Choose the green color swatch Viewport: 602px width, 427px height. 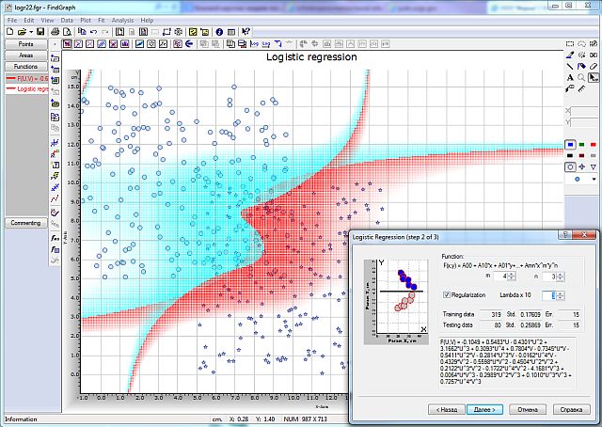pos(582,145)
